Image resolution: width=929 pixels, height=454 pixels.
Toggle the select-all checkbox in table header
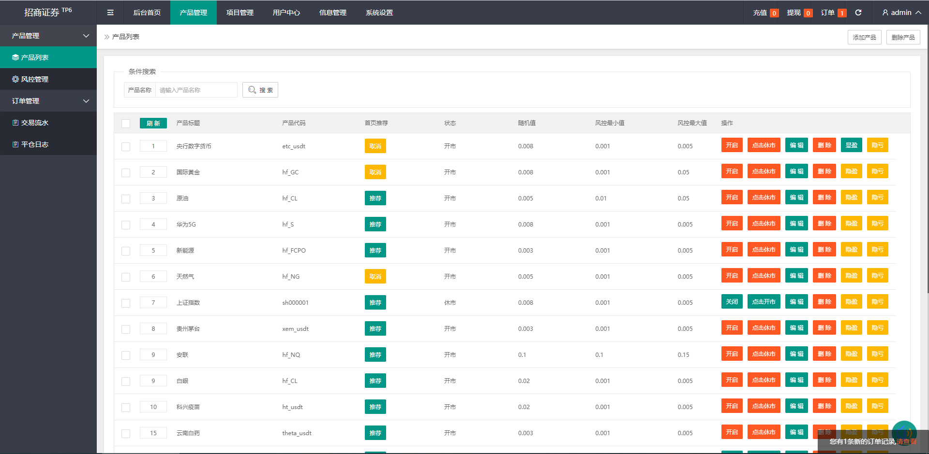tap(126, 123)
